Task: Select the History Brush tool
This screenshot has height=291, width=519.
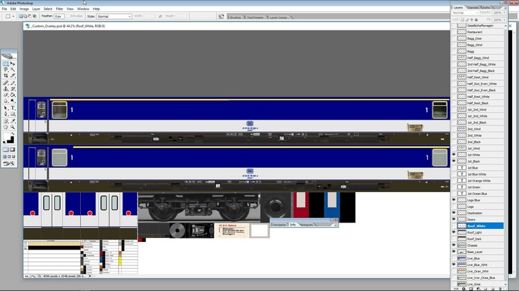Action: pyautogui.click(x=12, y=88)
